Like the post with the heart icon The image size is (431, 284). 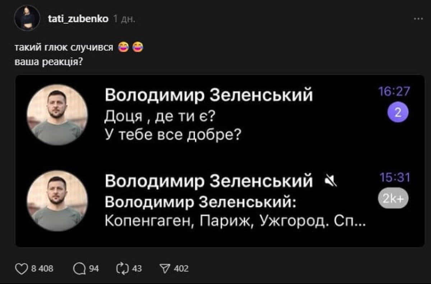22,269
